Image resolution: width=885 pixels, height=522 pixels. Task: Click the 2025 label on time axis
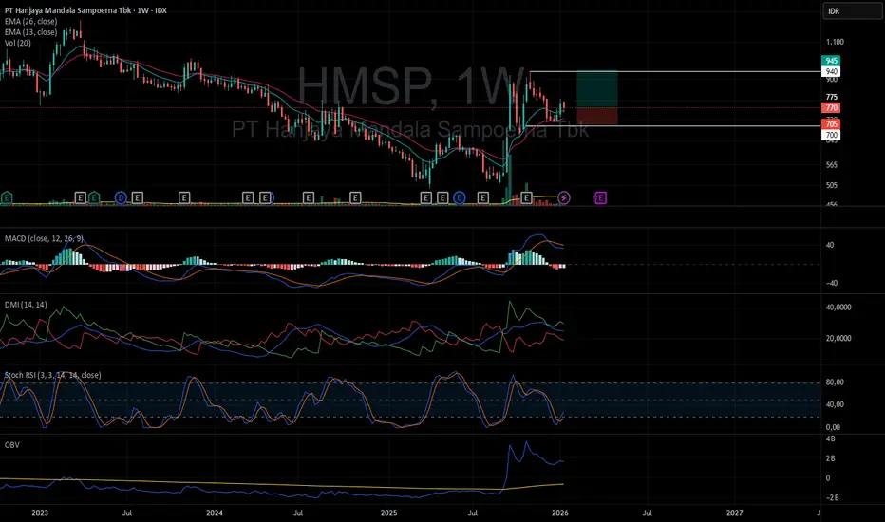(x=389, y=513)
